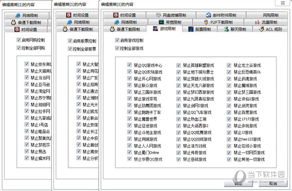Image resolution: width=292 pixels, height=191 pixels.
Task: Click the penguin icon of 普通下载限制 in front window
Action: [x=112, y=29]
